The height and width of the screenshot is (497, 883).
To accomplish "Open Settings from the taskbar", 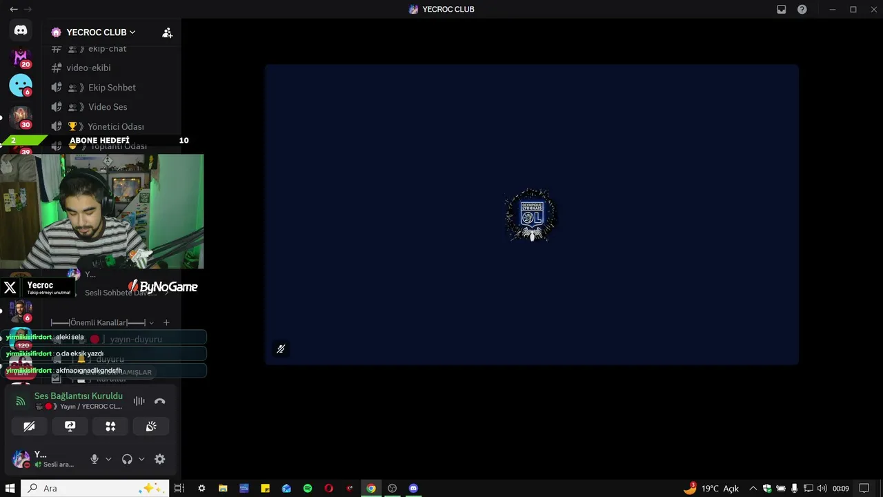I will pos(201,488).
